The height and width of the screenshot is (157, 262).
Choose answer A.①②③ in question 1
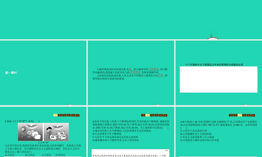10,155
